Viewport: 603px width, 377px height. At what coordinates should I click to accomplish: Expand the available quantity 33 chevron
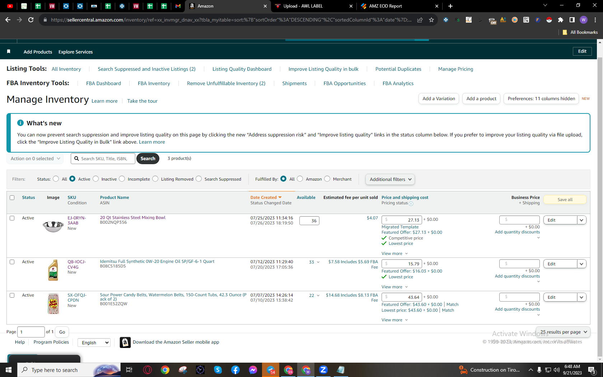point(318,262)
